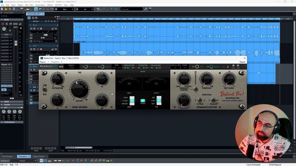Click the Open project folder icon

(6, 9)
